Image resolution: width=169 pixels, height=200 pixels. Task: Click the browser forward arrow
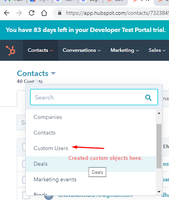click(x=19, y=13)
